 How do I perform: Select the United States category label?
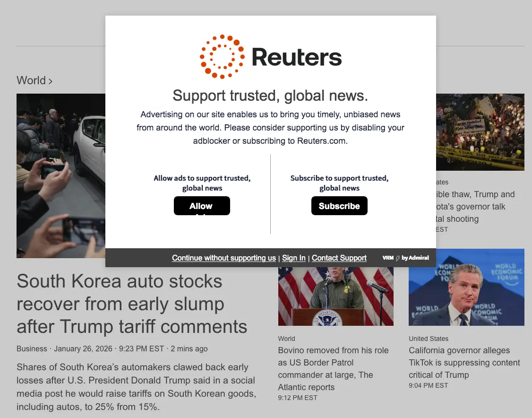(x=429, y=339)
